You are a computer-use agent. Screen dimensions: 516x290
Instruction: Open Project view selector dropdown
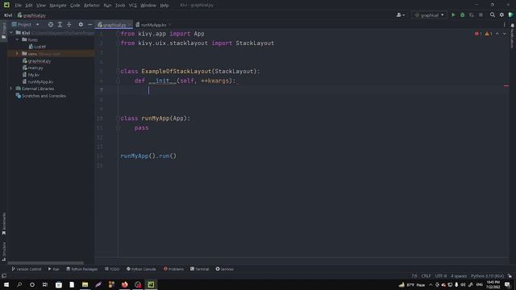(25, 25)
